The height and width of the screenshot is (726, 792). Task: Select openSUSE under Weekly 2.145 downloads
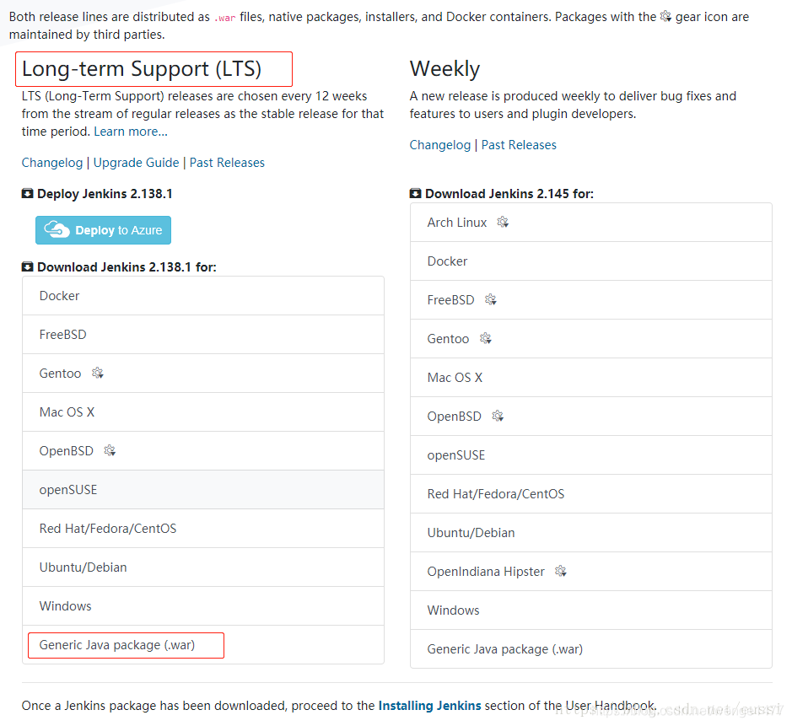tap(591, 455)
